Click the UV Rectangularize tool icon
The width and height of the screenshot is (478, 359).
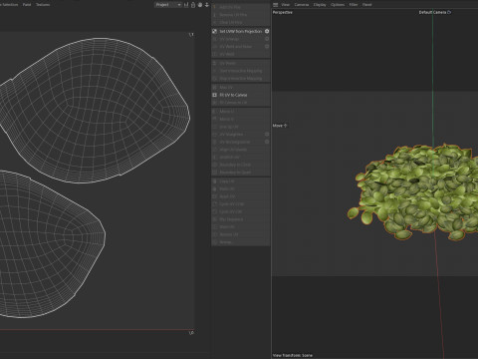pos(214,142)
